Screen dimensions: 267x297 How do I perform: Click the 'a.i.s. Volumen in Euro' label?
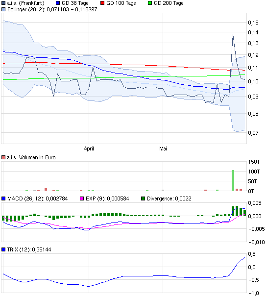click(x=31, y=157)
